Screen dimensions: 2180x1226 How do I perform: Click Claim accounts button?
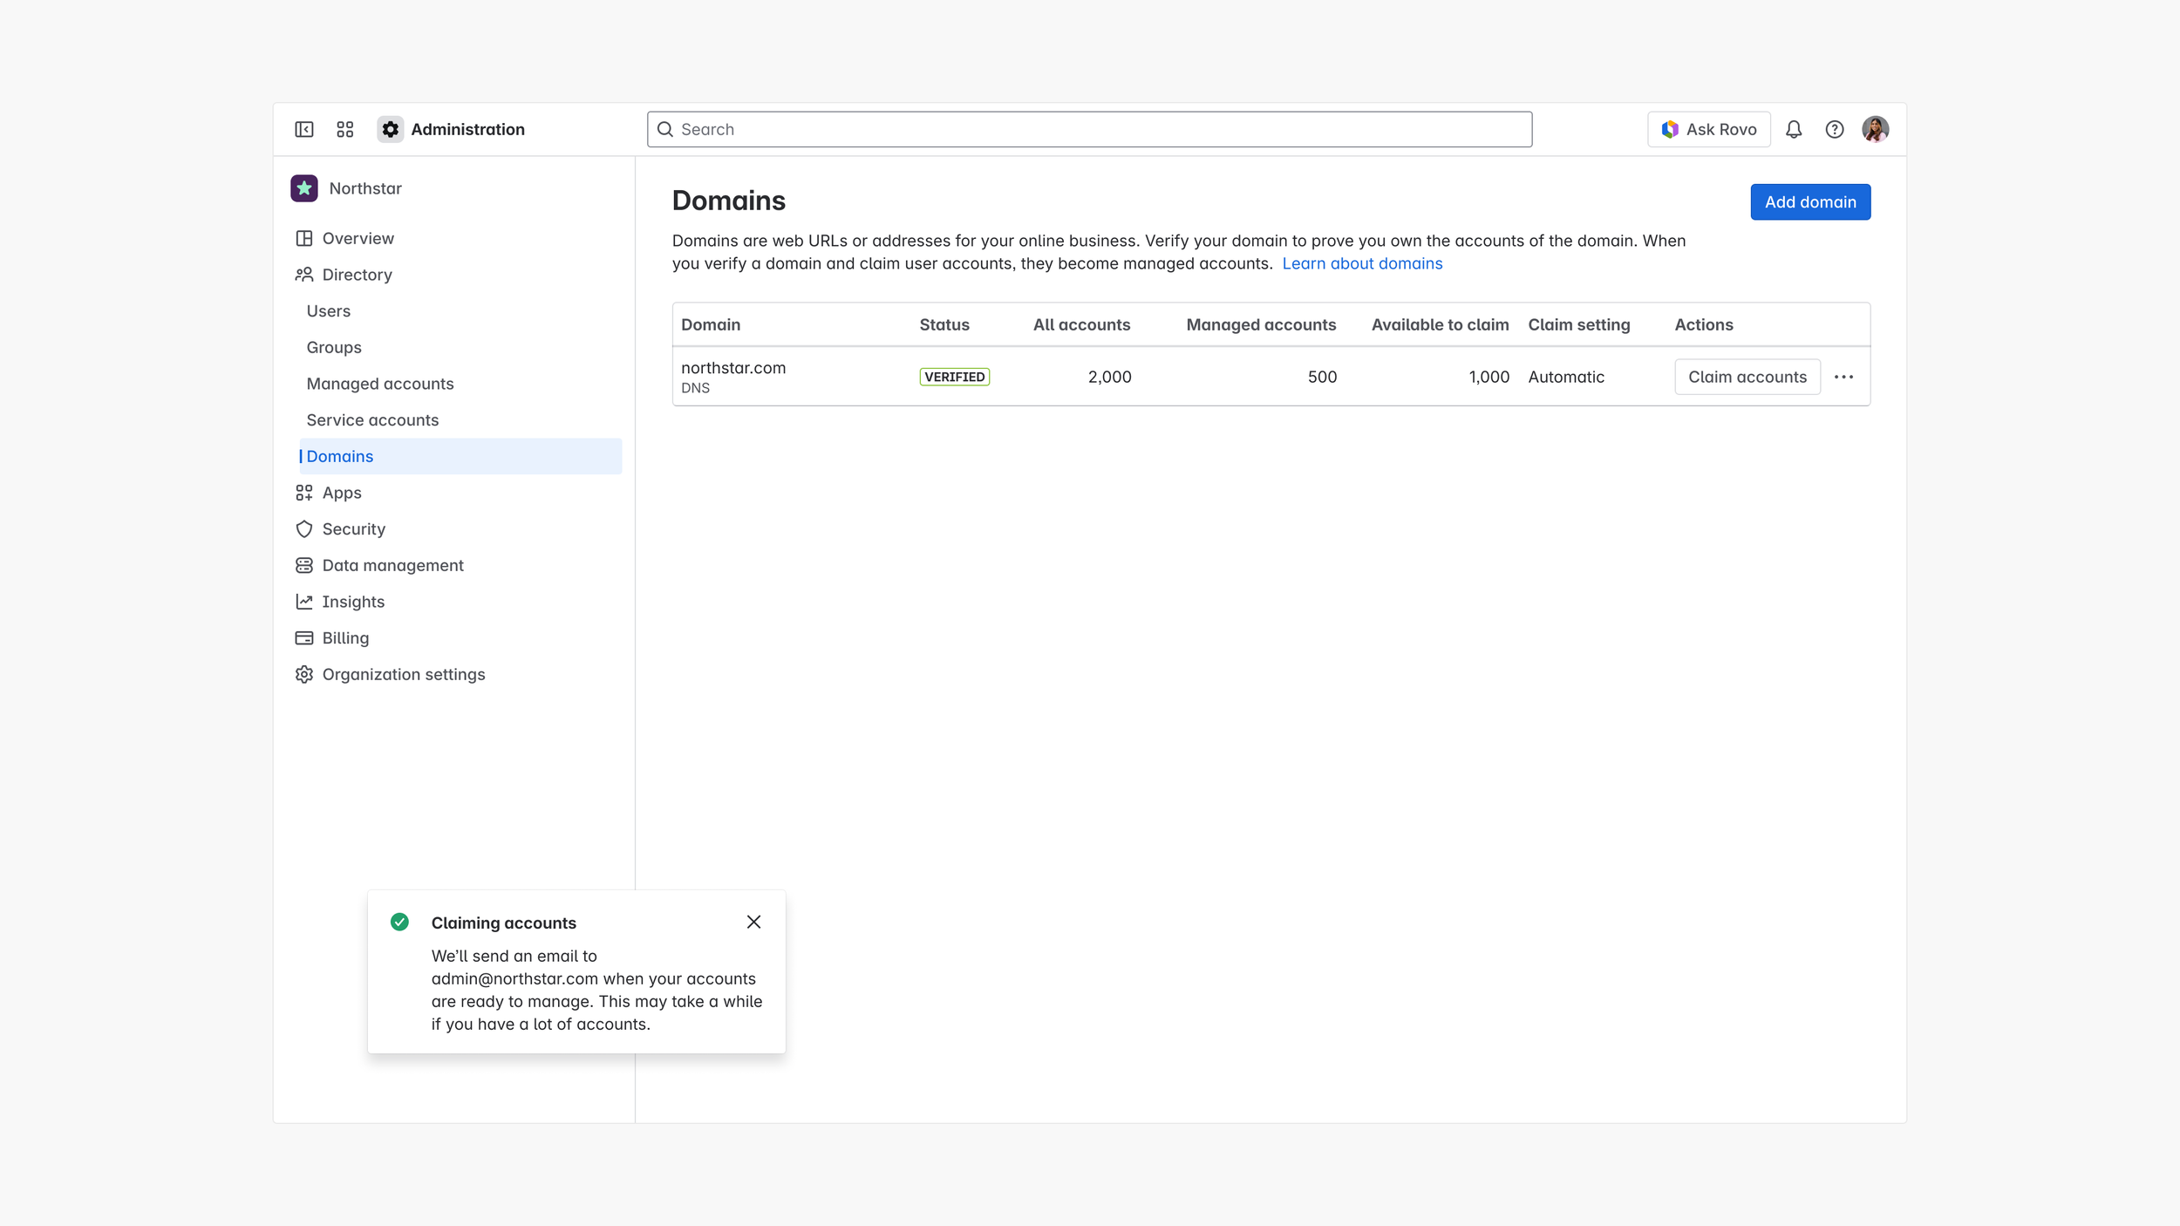[x=1747, y=377]
